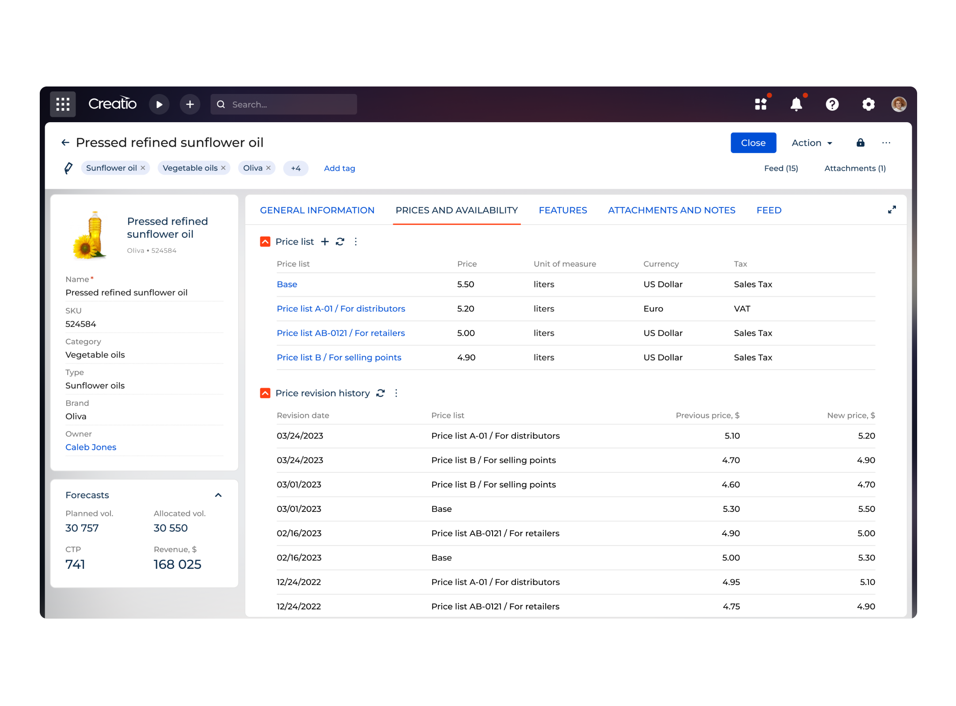Open the notifications bell
The image size is (956, 706).
click(796, 104)
